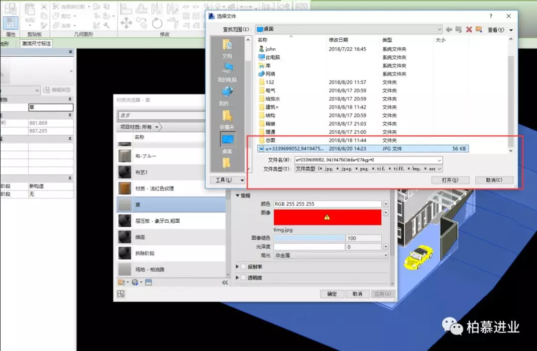Open 收藏夹 favorites in places sidebar
The height and width of the screenshot is (351, 537).
[227, 120]
